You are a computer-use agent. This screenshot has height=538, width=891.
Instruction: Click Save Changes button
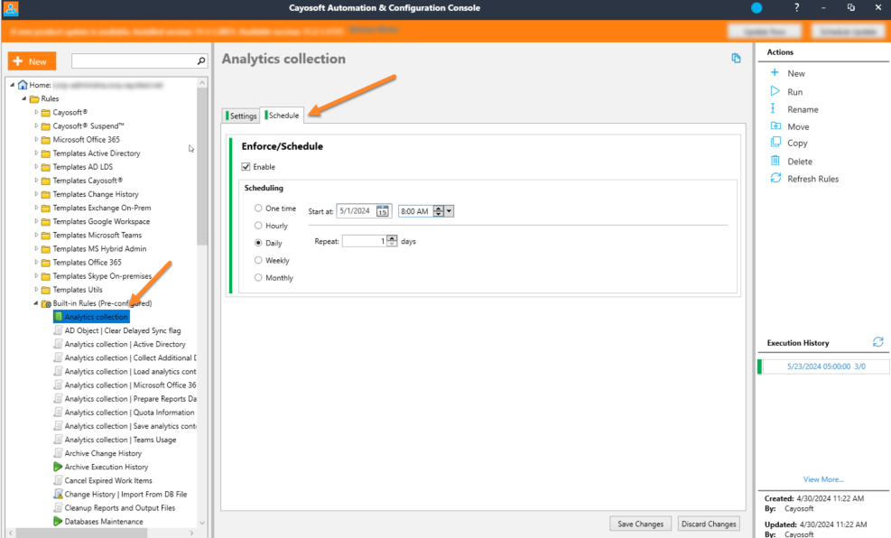[640, 524]
